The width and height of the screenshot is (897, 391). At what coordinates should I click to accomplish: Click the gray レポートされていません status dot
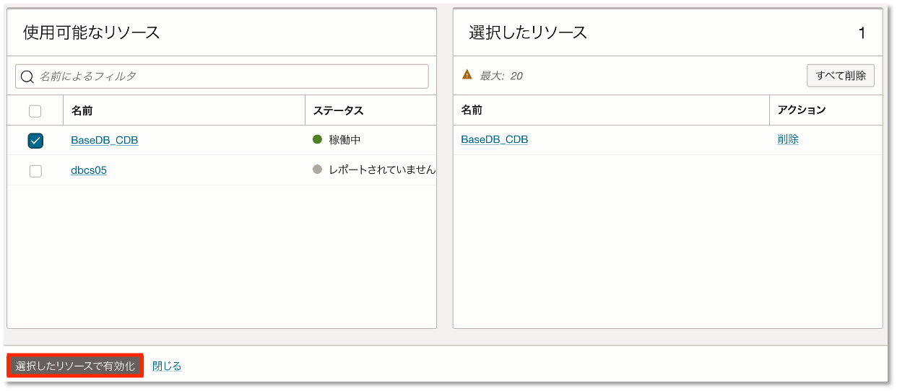tap(317, 170)
